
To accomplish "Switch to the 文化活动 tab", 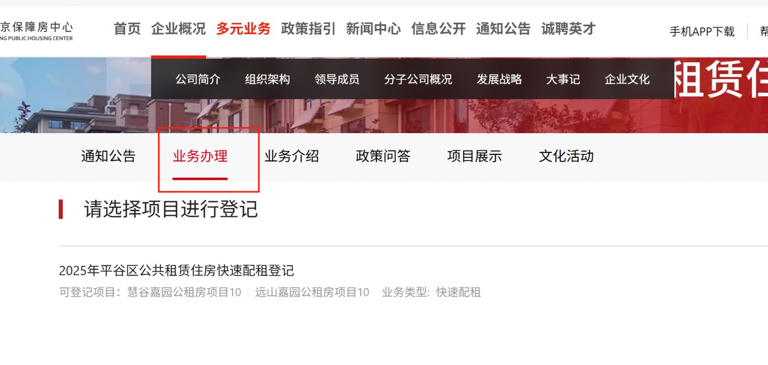I will (x=566, y=156).
